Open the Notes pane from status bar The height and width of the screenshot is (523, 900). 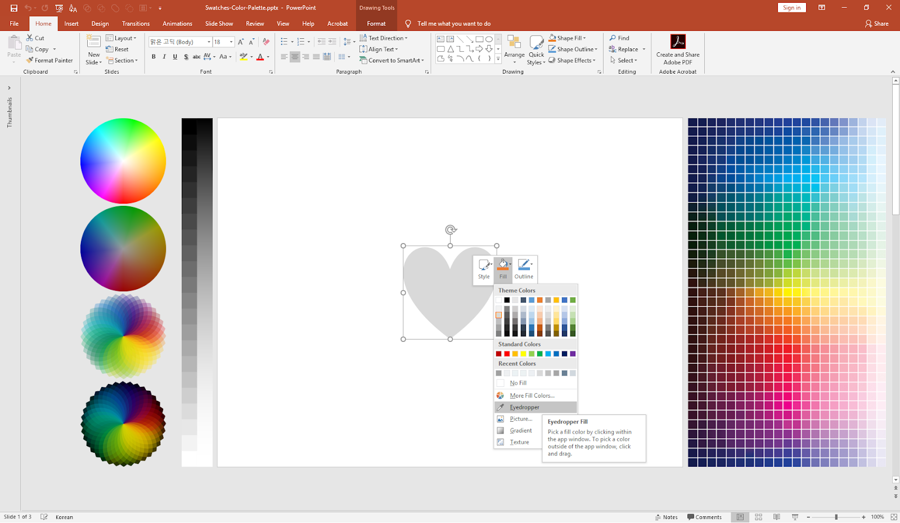[x=666, y=516]
